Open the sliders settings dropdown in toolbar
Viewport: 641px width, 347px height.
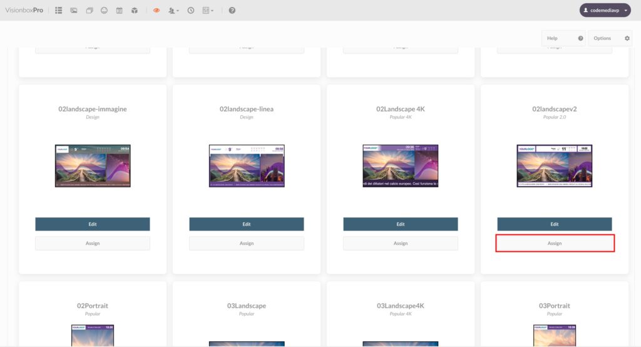pyautogui.click(x=208, y=10)
